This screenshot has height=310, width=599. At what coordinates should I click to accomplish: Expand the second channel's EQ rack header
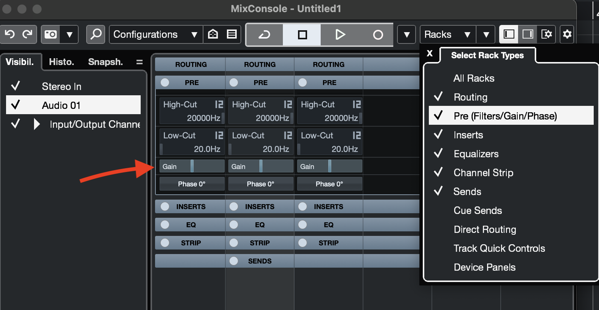click(260, 225)
